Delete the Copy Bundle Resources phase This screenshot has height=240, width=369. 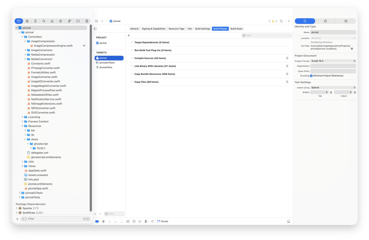(287, 74)
